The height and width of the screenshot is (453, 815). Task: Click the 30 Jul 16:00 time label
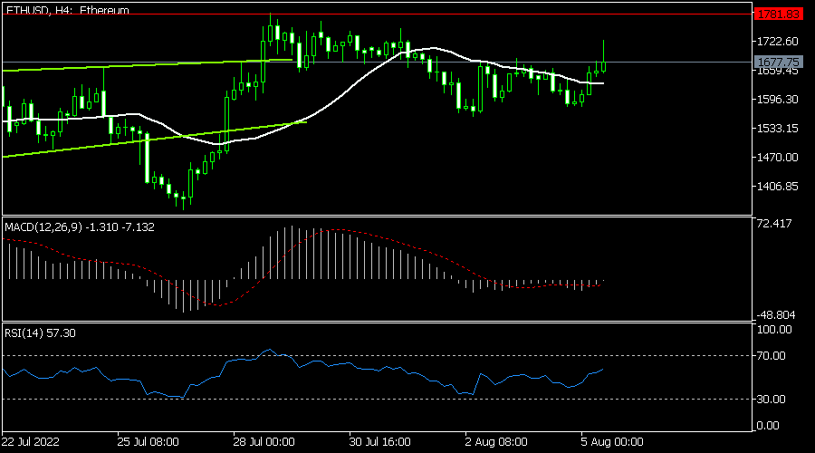point(380,442)
